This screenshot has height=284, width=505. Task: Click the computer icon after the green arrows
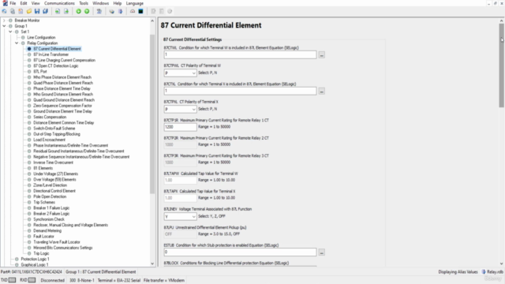coord(99,11)
